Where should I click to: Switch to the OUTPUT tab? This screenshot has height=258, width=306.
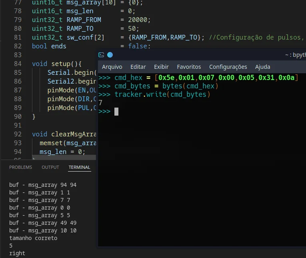click(50, 167)
